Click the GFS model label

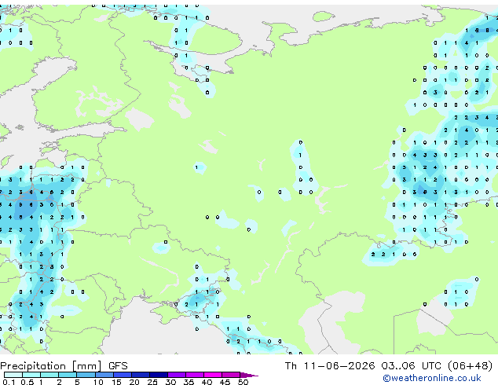(x=118, y=366)
